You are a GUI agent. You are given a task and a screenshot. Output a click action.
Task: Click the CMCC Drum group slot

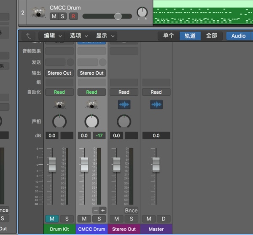92,82
